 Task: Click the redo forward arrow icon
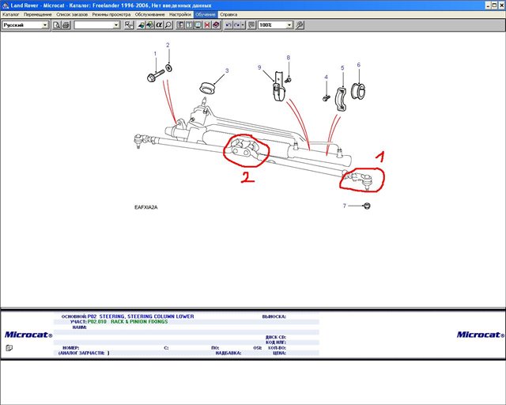coord(237,25)
